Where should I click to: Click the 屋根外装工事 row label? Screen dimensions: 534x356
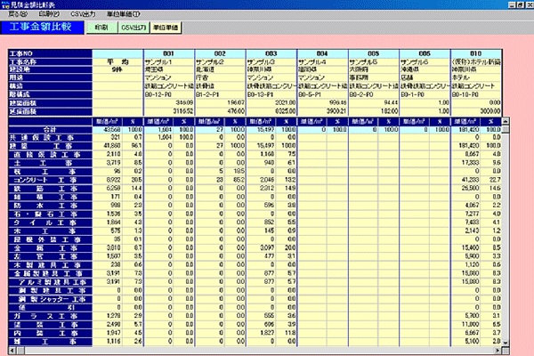pyautogui.click(x=50, y=239)
